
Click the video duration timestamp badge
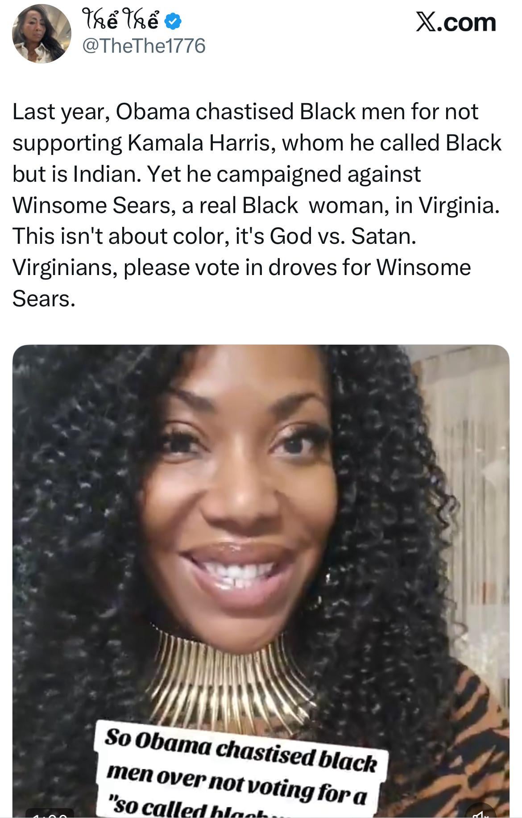click(50, 814)
